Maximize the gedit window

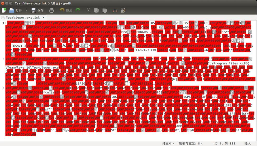11,3
